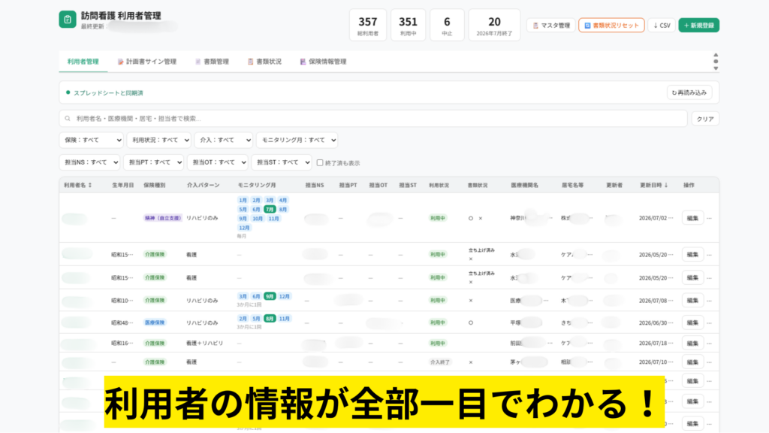
Task: Click 編集 for the 2026/07/08 row
Action: 692,301
